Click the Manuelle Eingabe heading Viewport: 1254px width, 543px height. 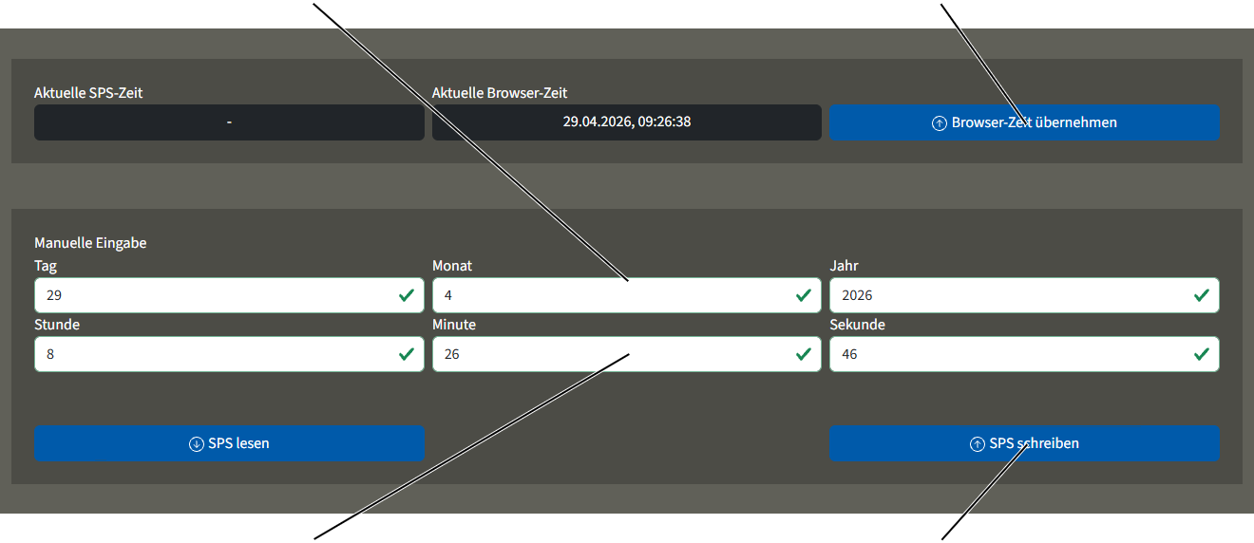point(90,243)
